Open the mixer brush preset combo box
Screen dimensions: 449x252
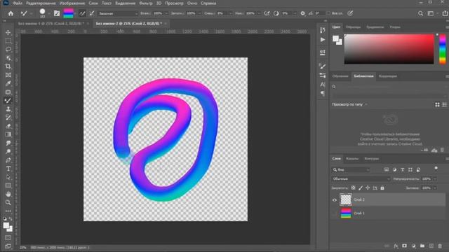[118, 13]
